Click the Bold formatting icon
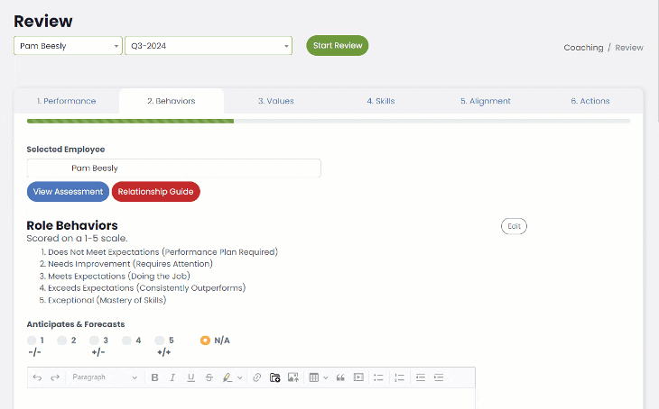This screenshot has height=409, width=659. (155, 377)
